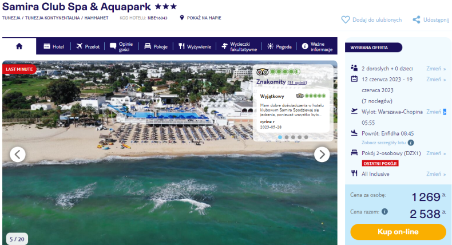Change travelers via Zmień next to 2 dorosłych
Viewport: 452px width, 245px height.
436,68
